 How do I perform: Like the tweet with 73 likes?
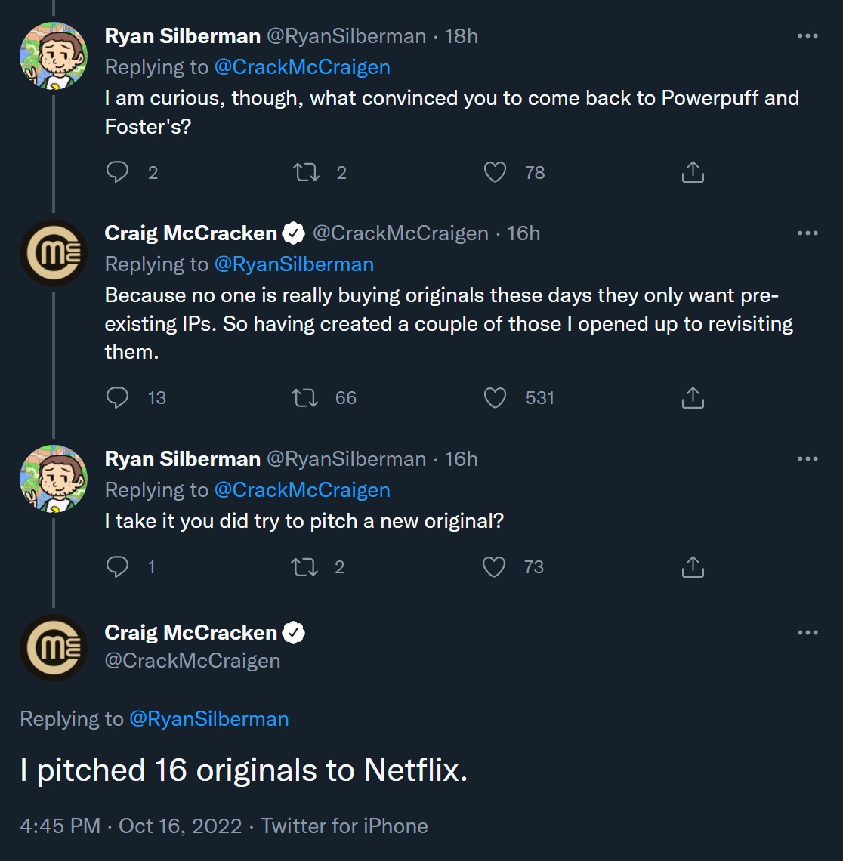point(494,567)
